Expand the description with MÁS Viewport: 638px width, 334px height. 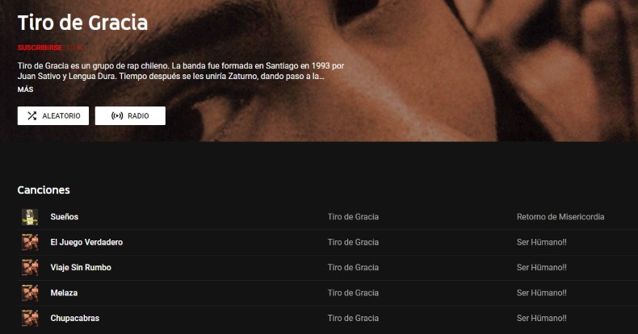25,90
